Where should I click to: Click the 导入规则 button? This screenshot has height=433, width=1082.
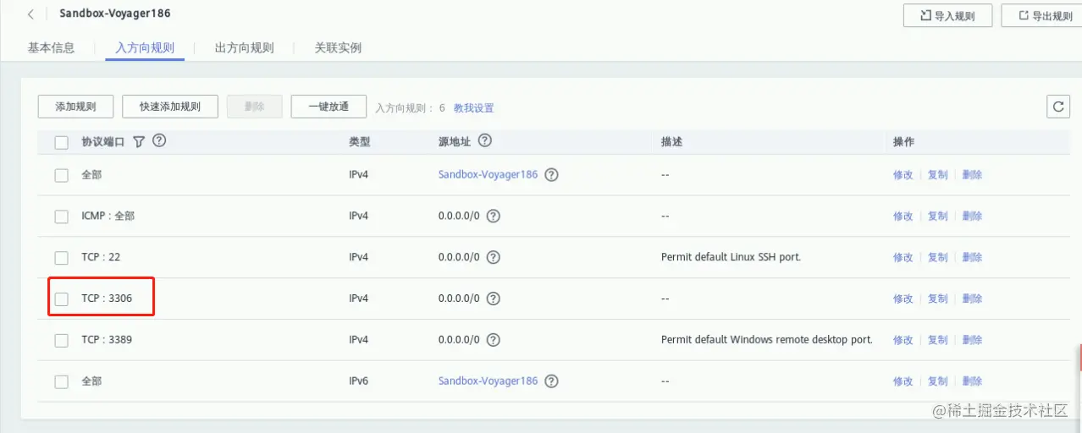947,15
